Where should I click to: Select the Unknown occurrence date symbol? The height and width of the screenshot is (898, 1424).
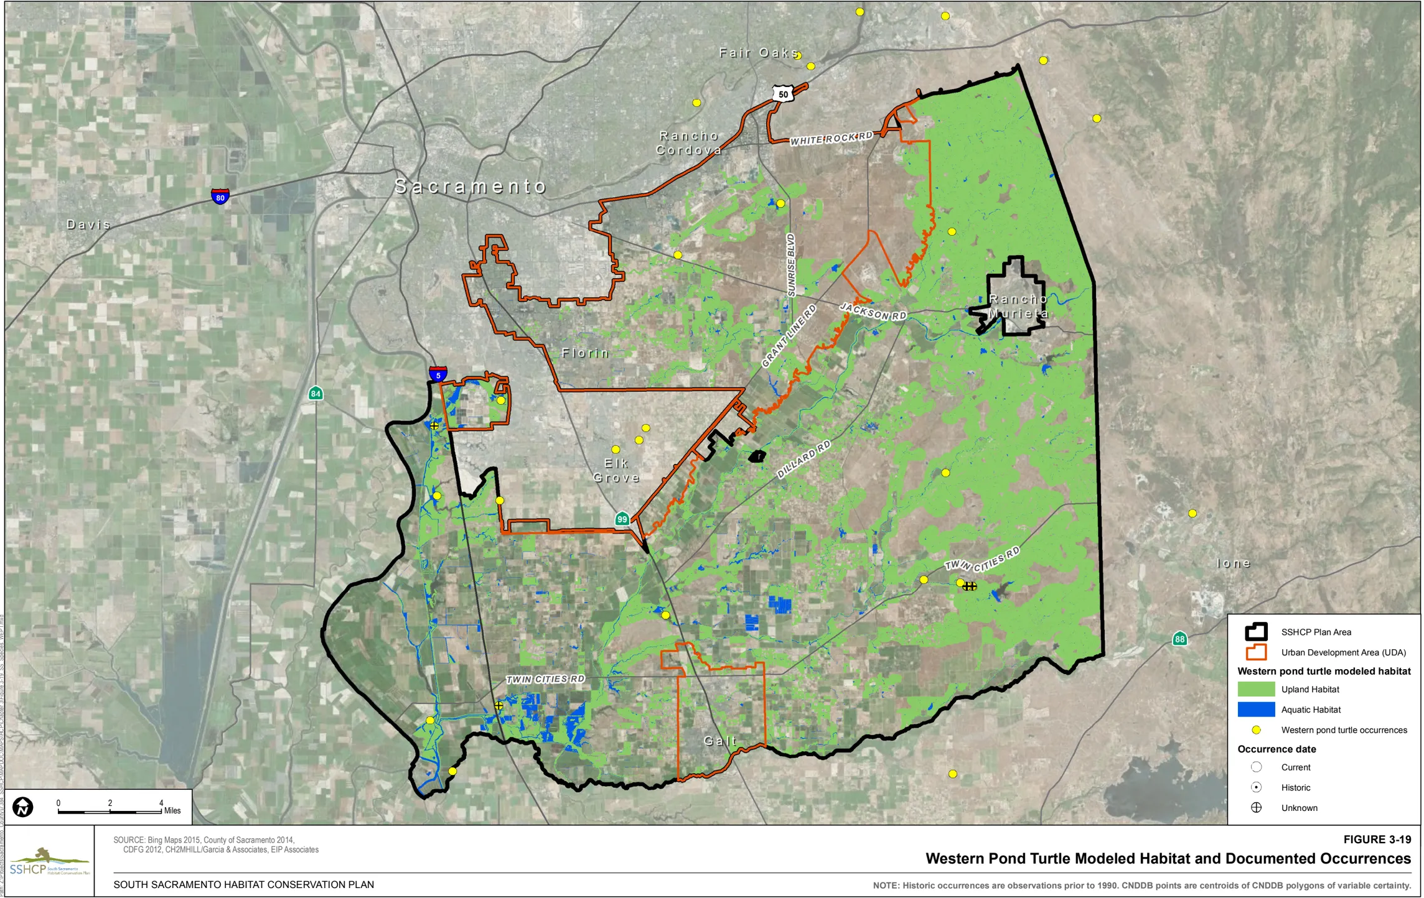[x=1256, y=808]
